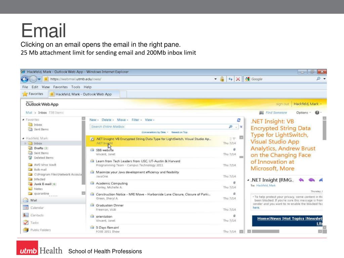Click the sign out link
344x258 pixels.
[x=282, y=104]
